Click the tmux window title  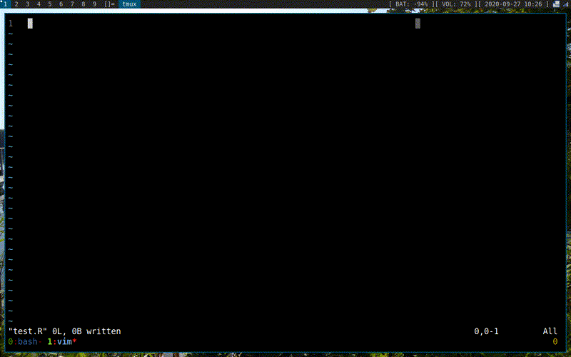129,4
